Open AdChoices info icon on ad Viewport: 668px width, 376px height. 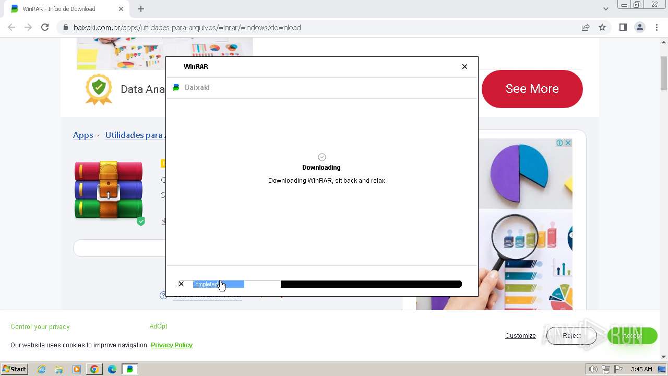pyautogui.click(x=559, y=143)
